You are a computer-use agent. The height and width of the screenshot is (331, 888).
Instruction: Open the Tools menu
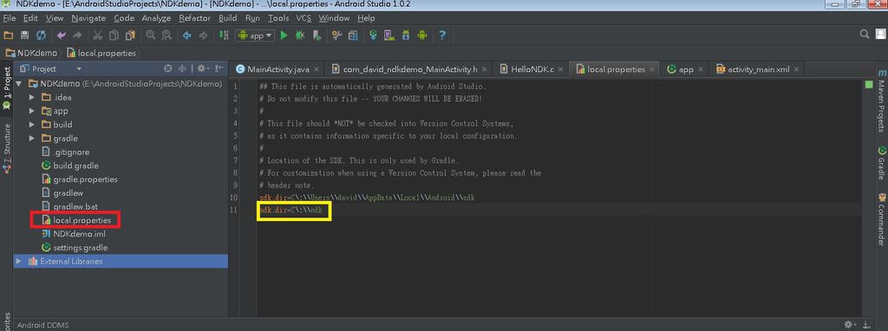278,18
